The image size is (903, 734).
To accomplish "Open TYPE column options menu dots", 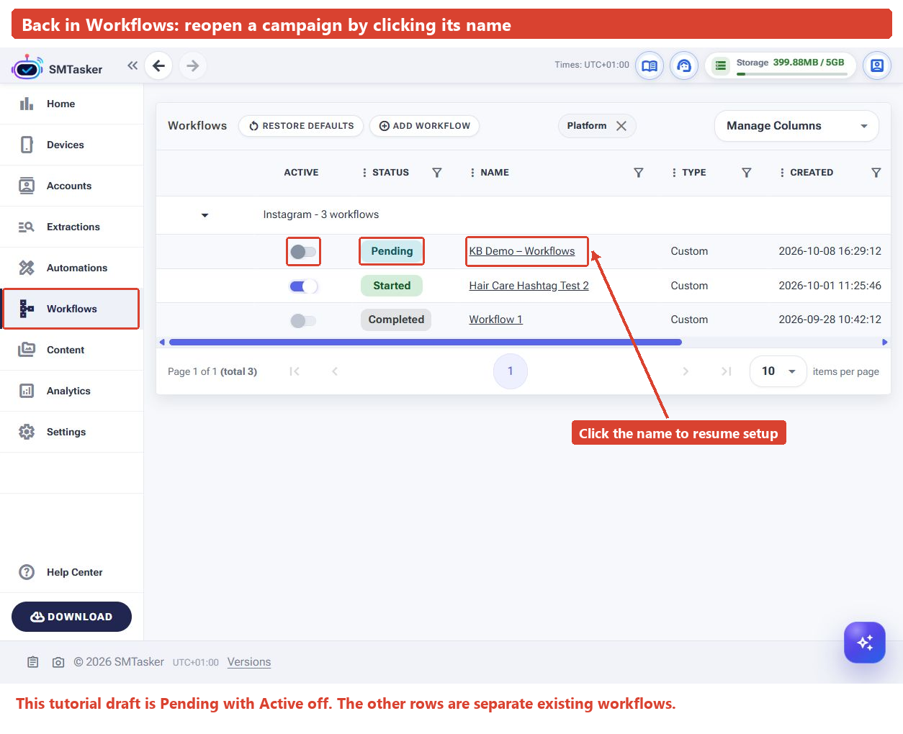I will tap(674, 173).
